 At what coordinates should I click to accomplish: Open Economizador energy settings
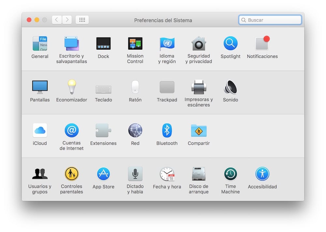pyautogui.click(x=71, y=87)
